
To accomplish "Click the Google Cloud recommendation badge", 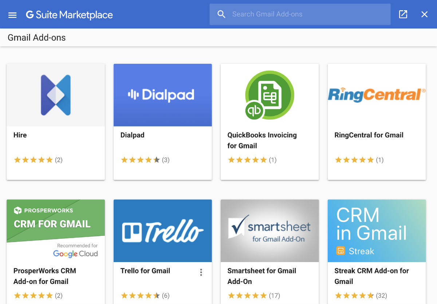I will (x=75, y=250).
